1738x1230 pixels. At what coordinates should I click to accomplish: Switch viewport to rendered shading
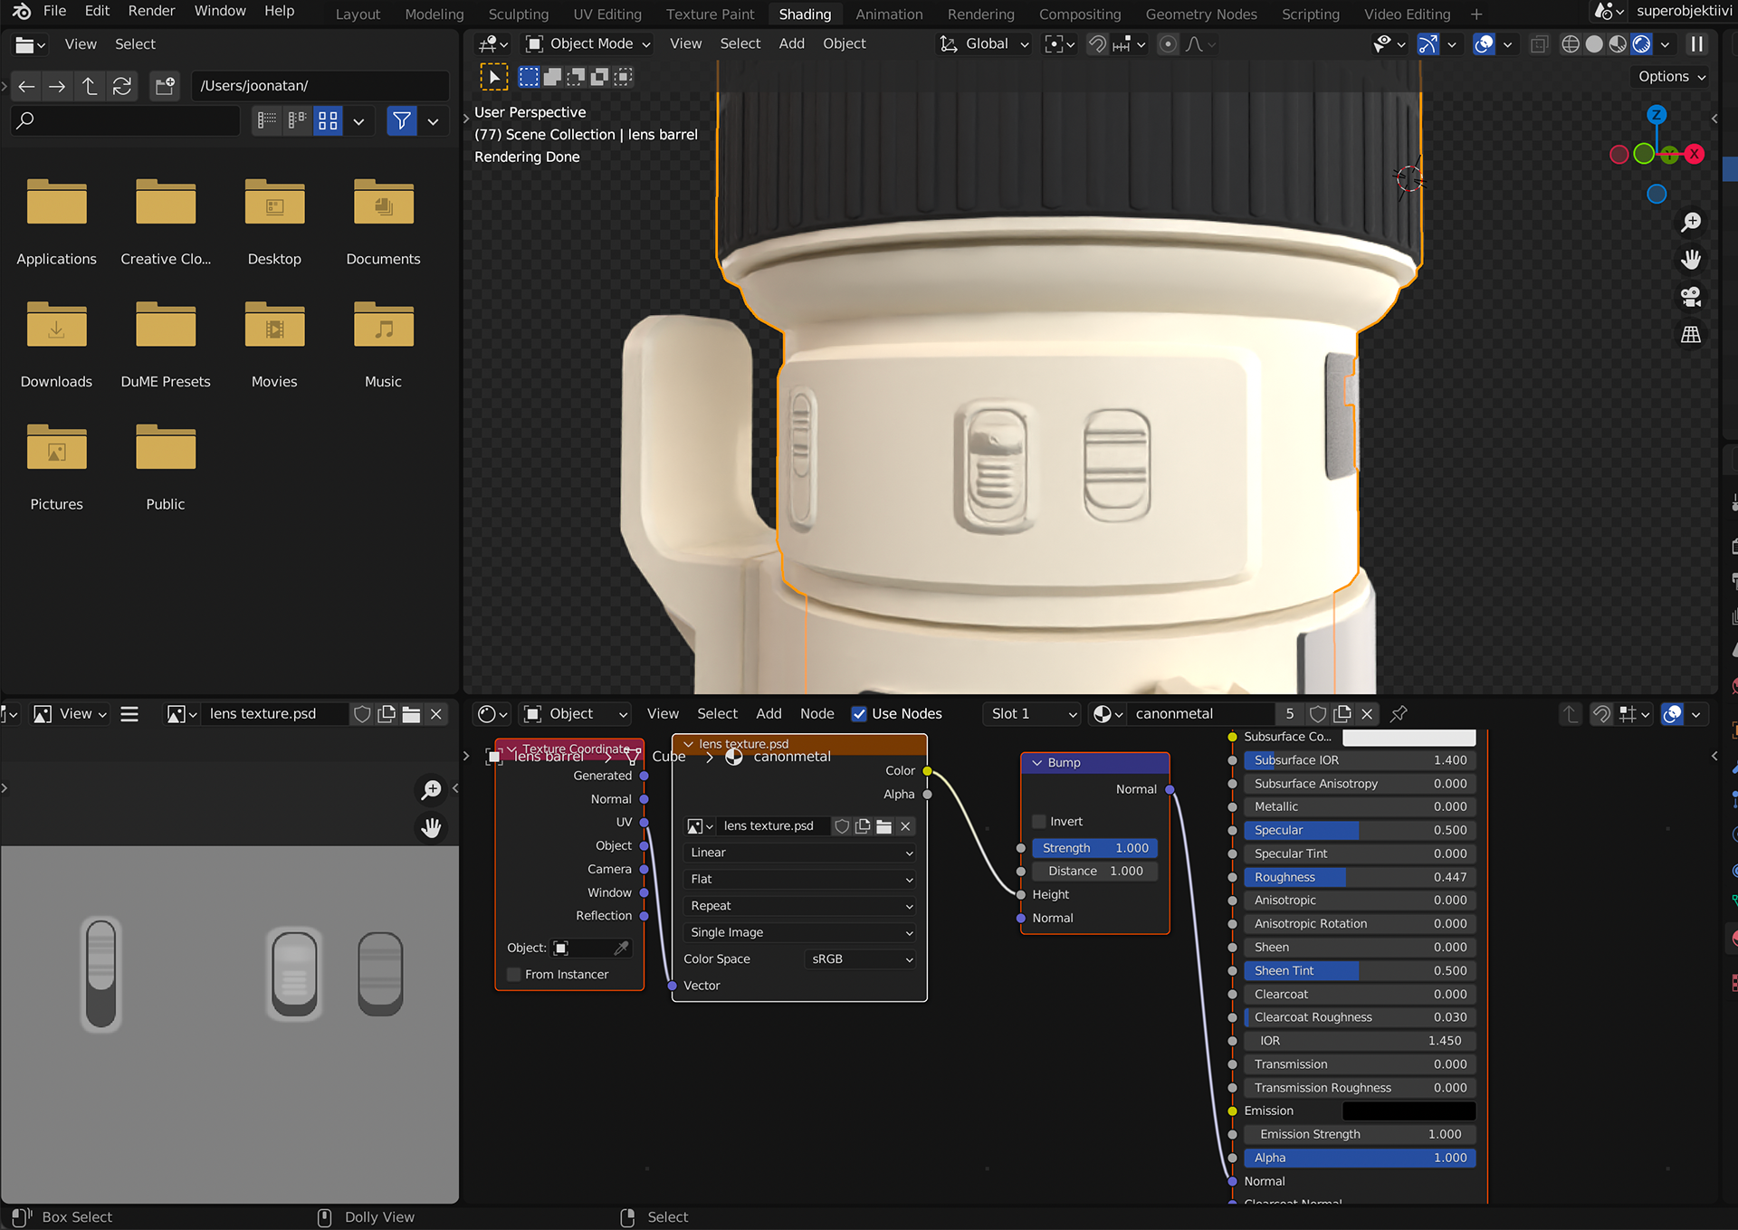click(x=1641, y=43)
